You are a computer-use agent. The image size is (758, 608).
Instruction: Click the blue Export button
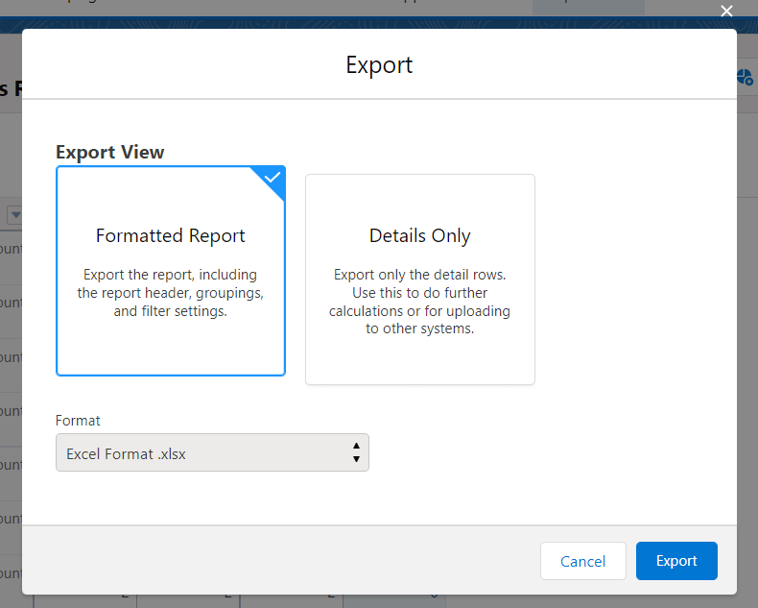tap(676, 561)
